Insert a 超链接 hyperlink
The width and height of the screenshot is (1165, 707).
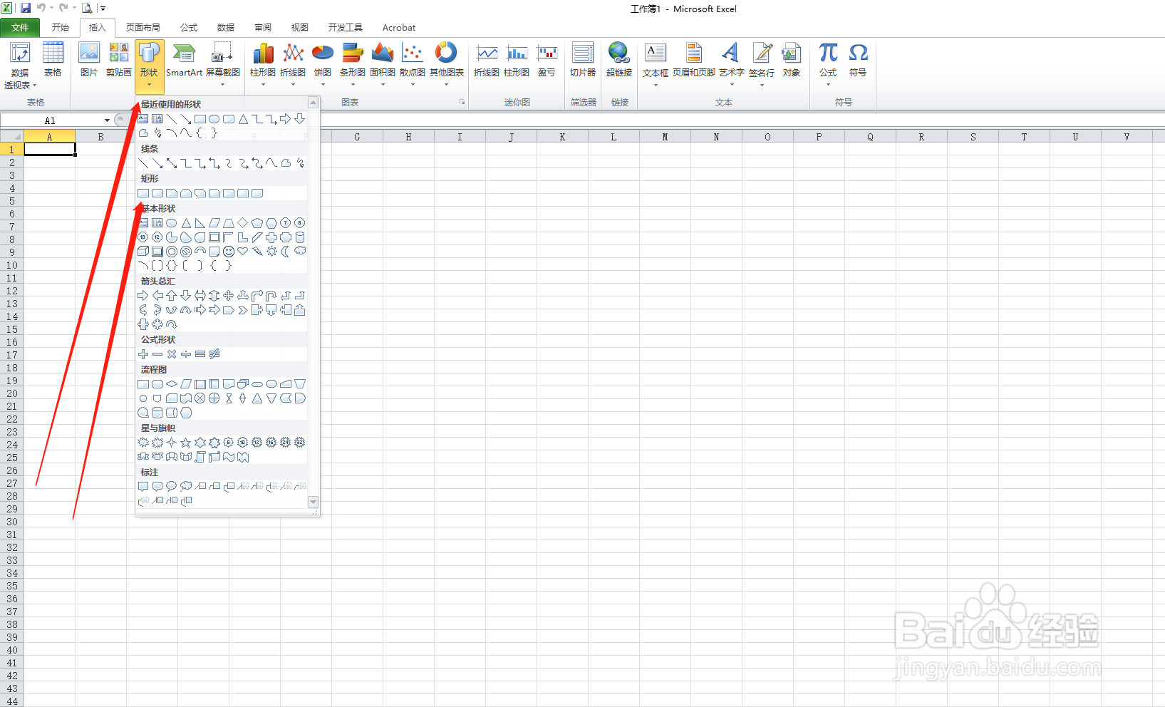[x=619, y=60]
